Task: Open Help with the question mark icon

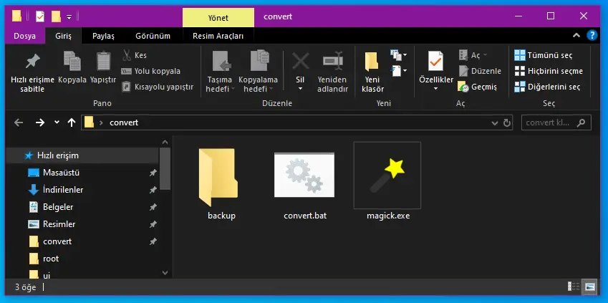Action: (x=592, y=36)
